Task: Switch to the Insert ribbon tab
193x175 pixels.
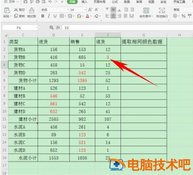Action: 84,2
